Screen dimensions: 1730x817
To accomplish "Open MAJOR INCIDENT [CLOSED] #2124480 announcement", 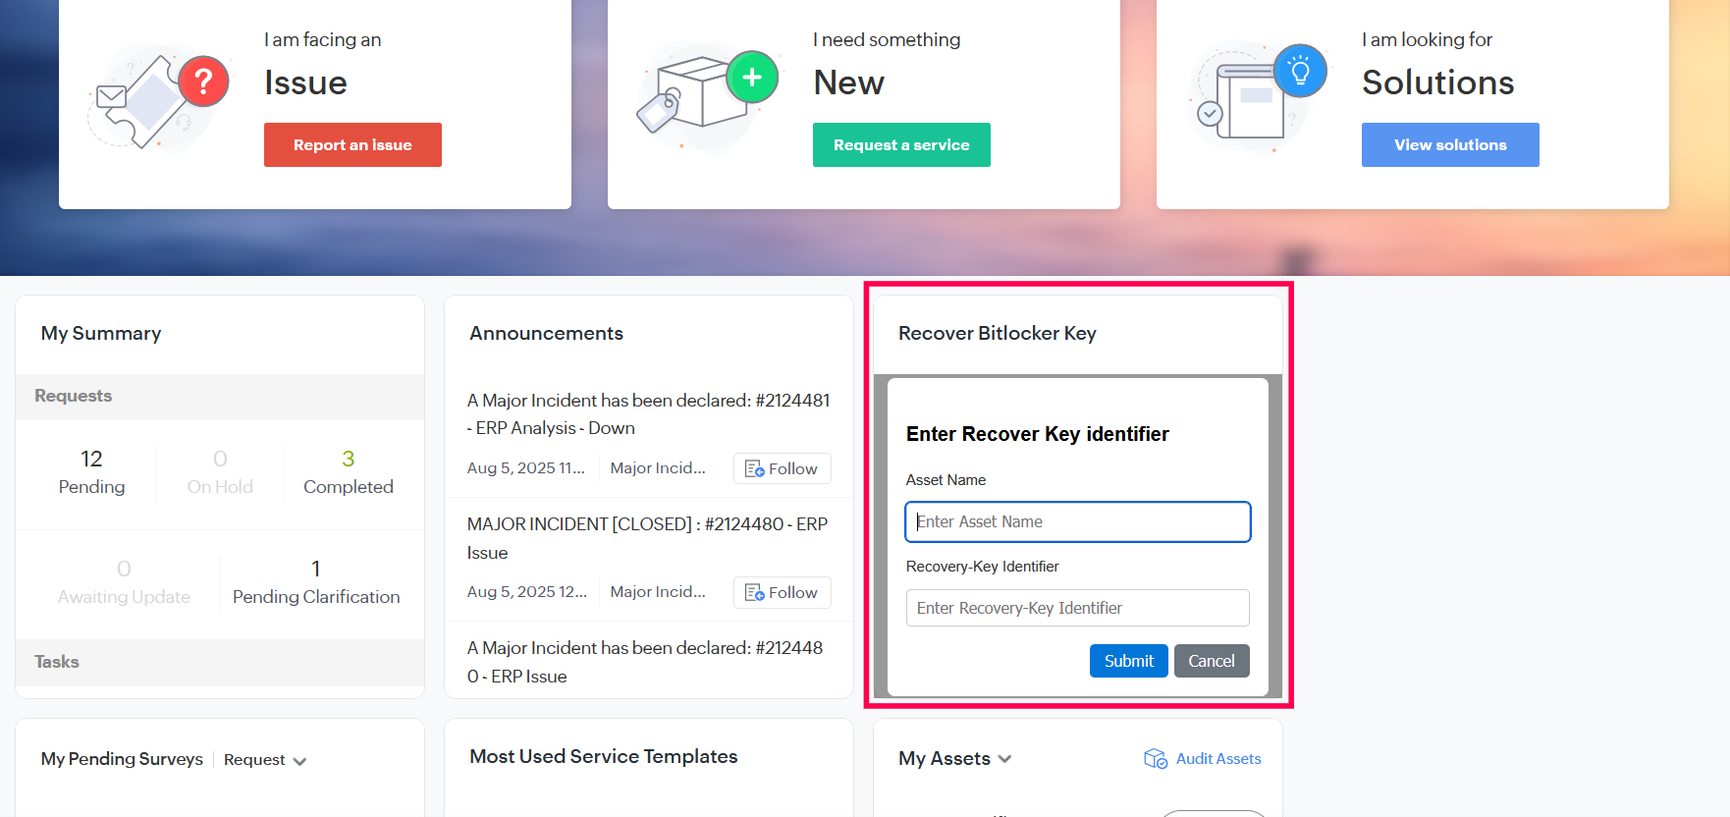I will [648, 538].
